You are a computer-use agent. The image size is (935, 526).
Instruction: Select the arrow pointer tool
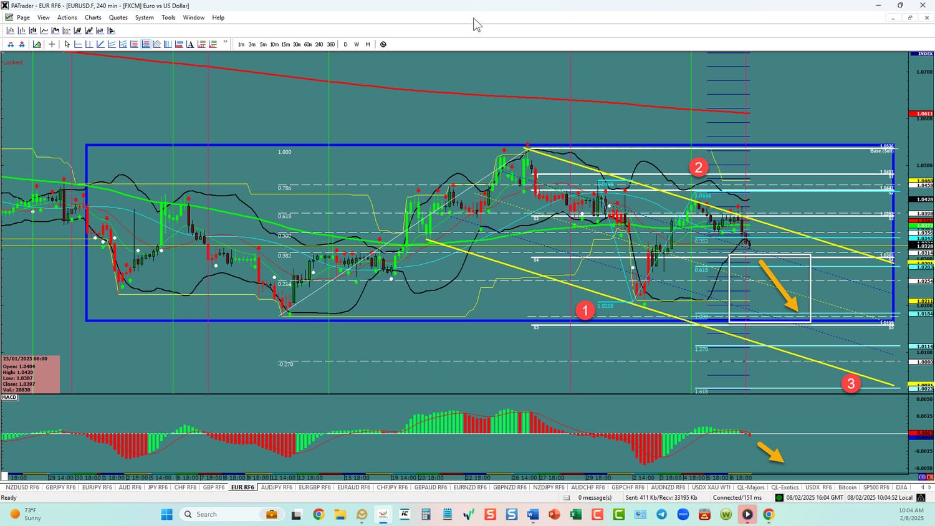pos(67,44)
